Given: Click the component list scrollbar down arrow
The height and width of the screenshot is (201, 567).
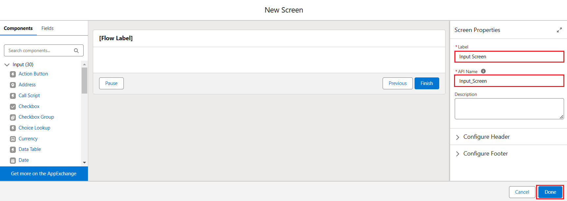Looking at the screenshot, I should 84,162.
